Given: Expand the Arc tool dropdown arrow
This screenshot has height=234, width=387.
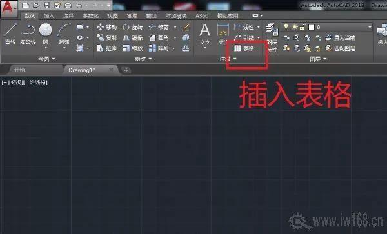Looking at the screenshot, I should coord(64,48).
